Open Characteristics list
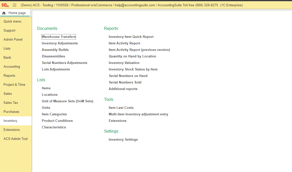The image size is (292, 172). pos(54,127)
